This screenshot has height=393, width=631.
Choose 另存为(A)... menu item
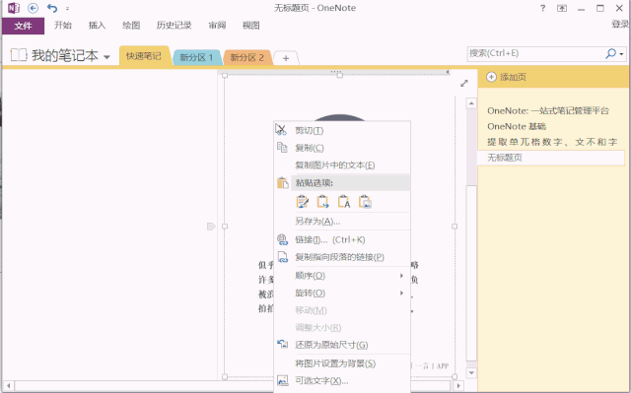click(x=341, y=222)
